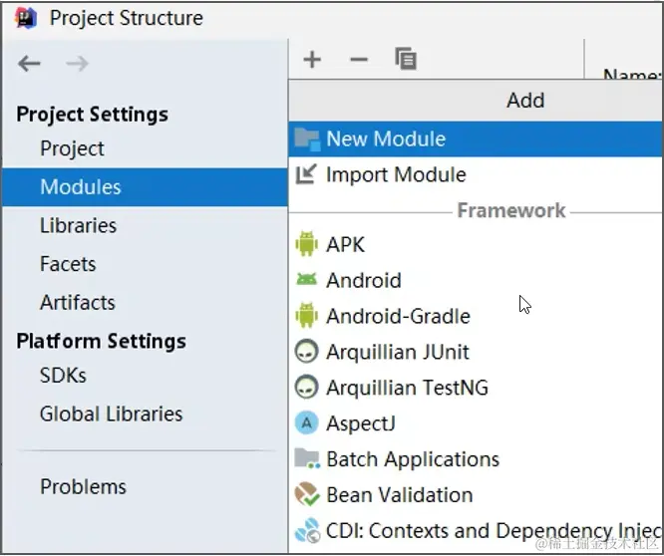Open the Libraries settings section
This screenshot has width=664, height=556.
point(78,225)
